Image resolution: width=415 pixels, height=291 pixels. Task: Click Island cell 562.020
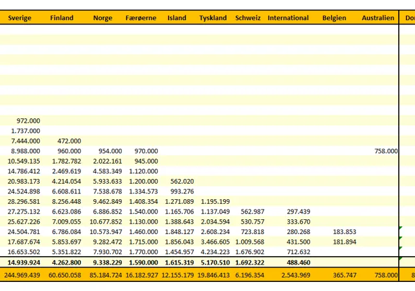(x=181, y=182)
